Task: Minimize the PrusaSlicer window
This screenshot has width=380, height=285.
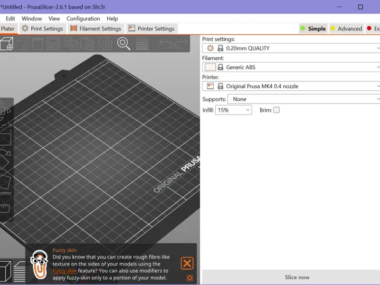Action: coord(339,7)
